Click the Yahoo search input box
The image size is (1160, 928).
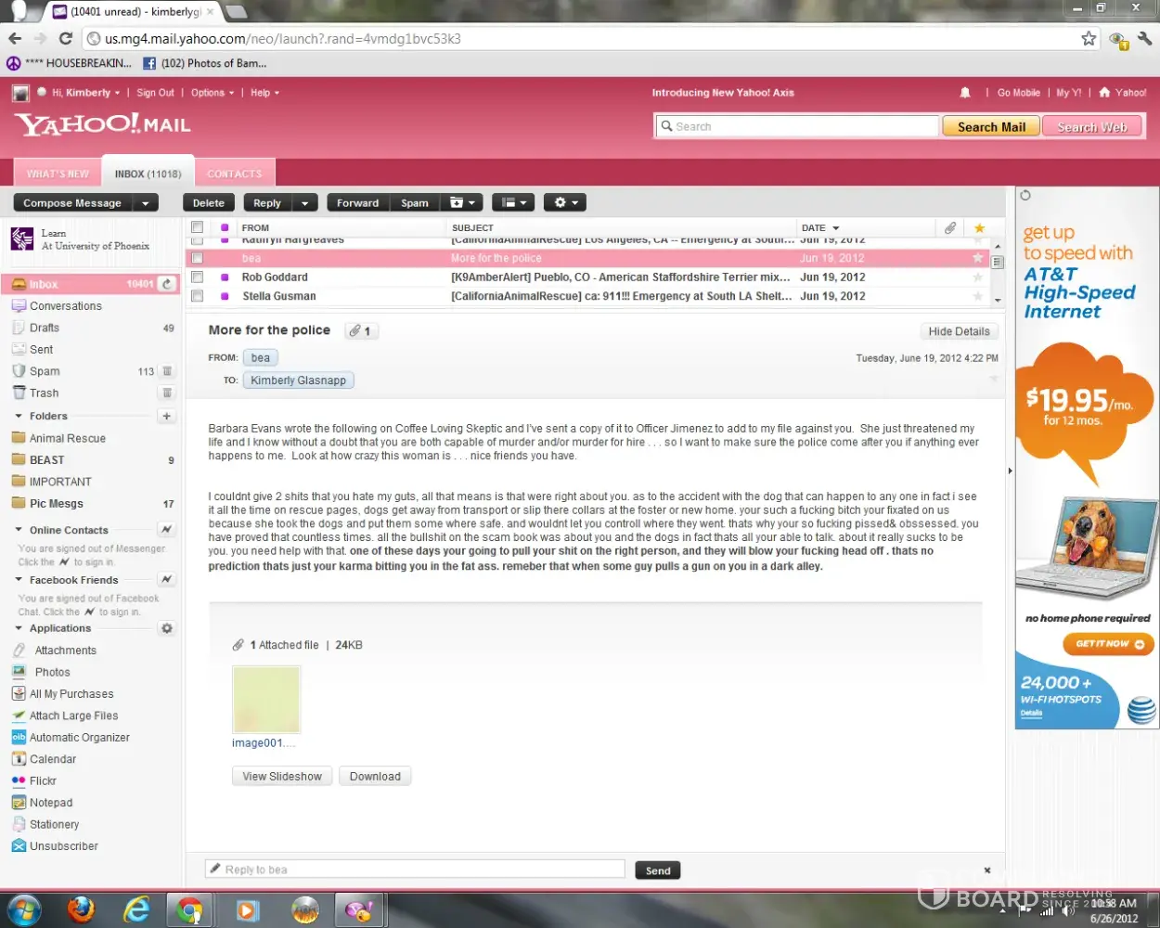(x=797, y=126)
